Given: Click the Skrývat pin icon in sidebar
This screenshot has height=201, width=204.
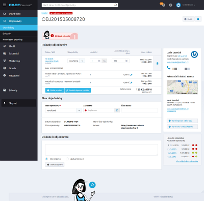Looking at the screenshot, I should pyautogui.click(x=5, y=103).
